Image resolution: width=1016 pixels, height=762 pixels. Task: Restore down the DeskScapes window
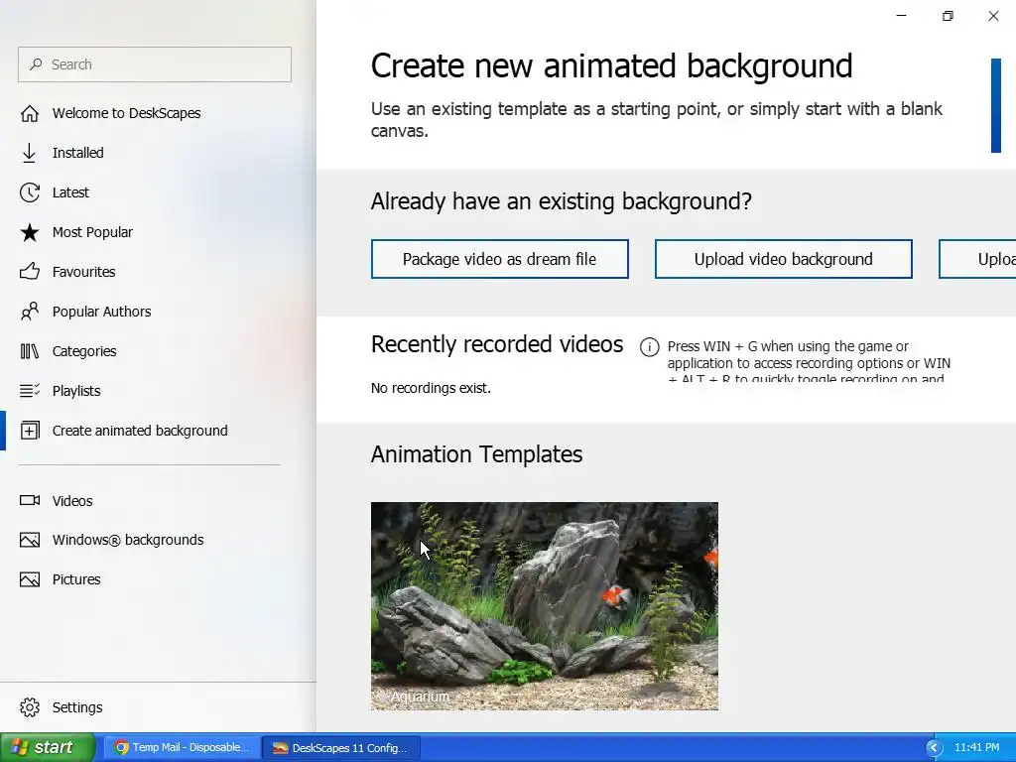pos(948,16)
